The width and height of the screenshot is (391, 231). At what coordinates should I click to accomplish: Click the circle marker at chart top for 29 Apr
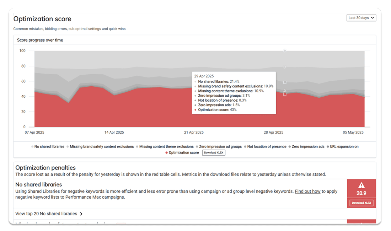(285, 51)
